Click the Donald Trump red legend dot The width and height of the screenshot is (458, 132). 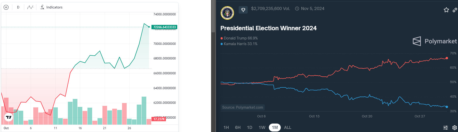tap(222, 38)
